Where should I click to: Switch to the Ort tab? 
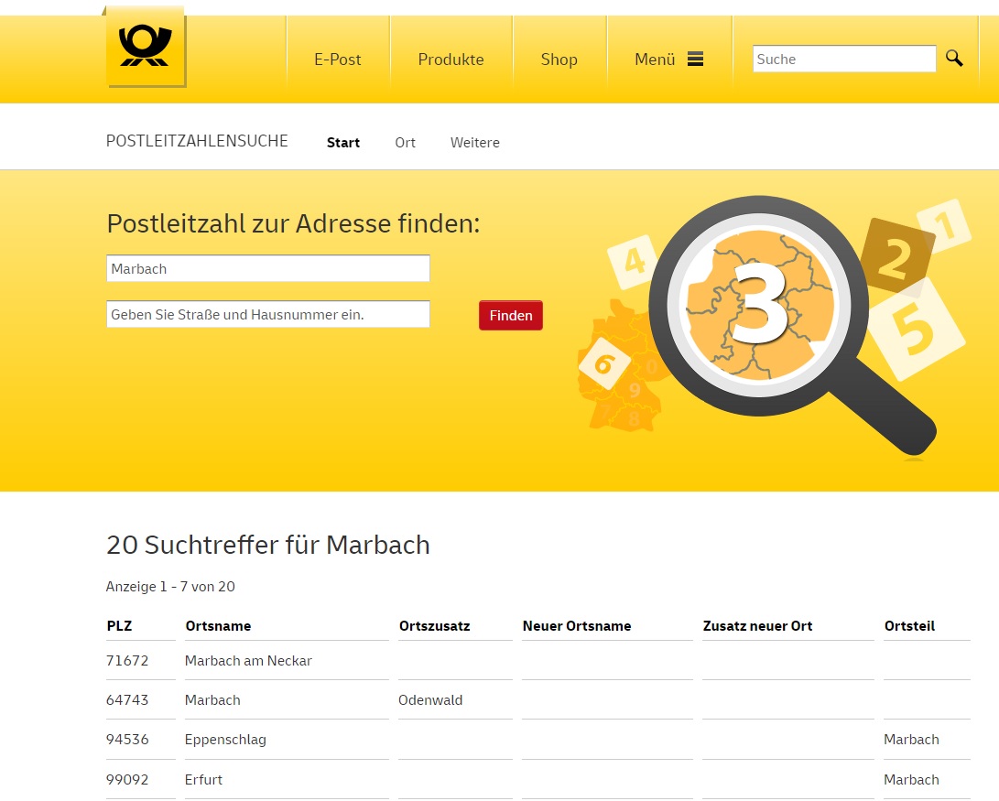click(405, 143)
